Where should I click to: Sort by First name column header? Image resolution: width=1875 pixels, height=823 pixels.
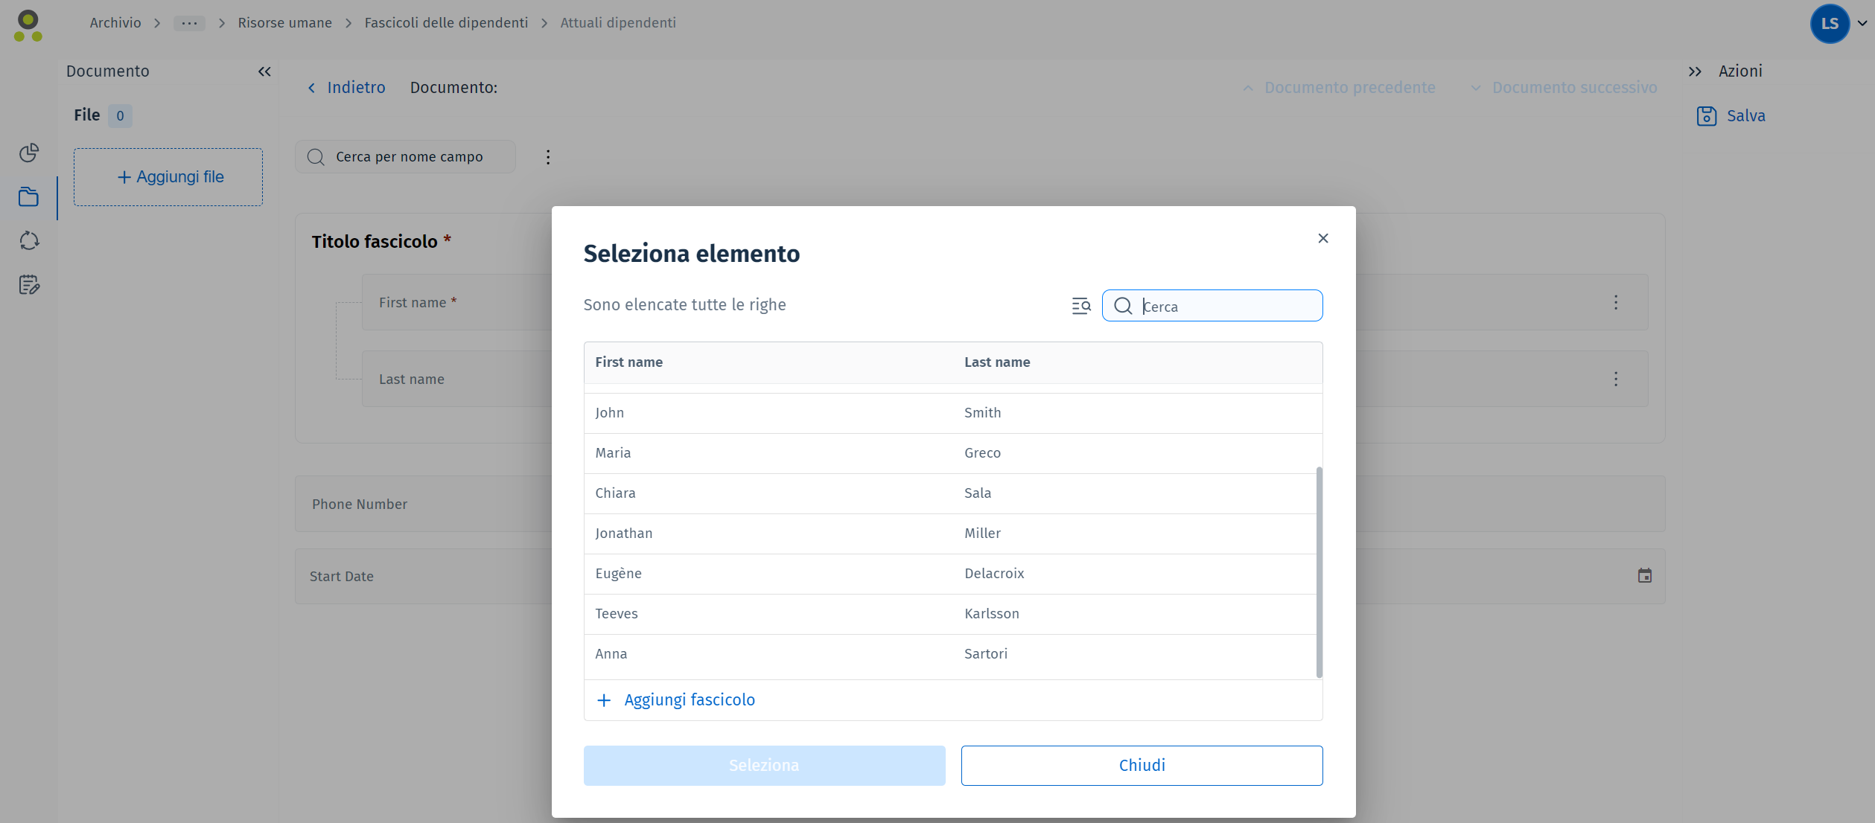tap(628, 362)
